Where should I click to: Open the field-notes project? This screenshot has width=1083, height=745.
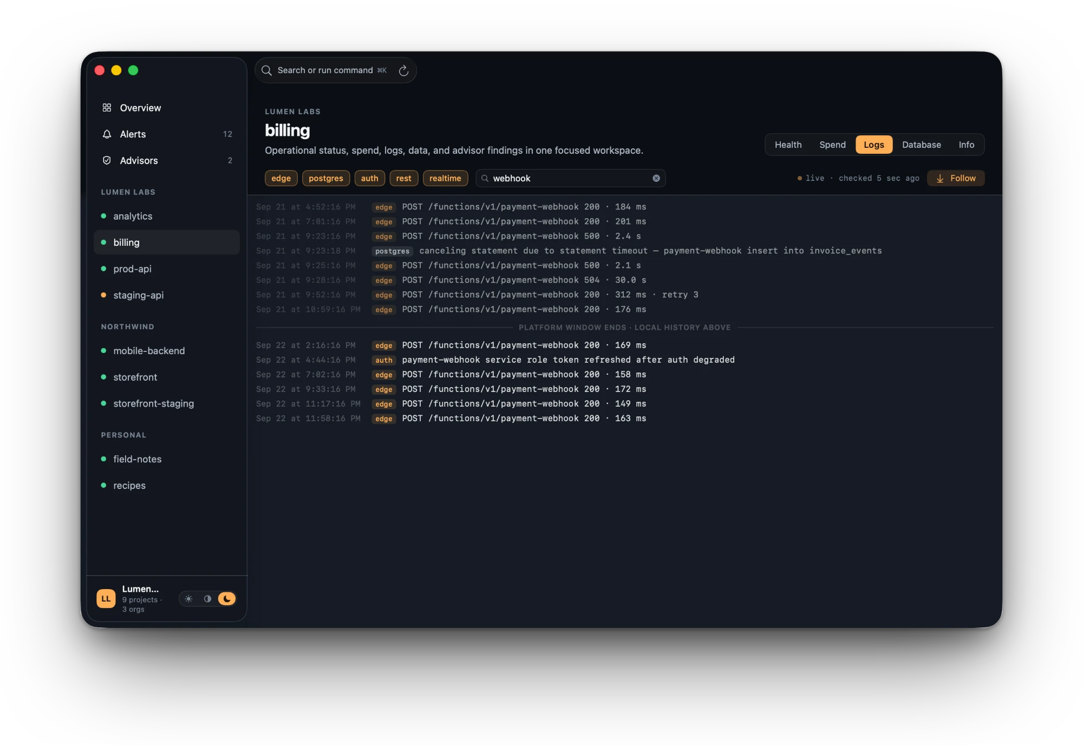pyautogui.click(x=167, y=459)
